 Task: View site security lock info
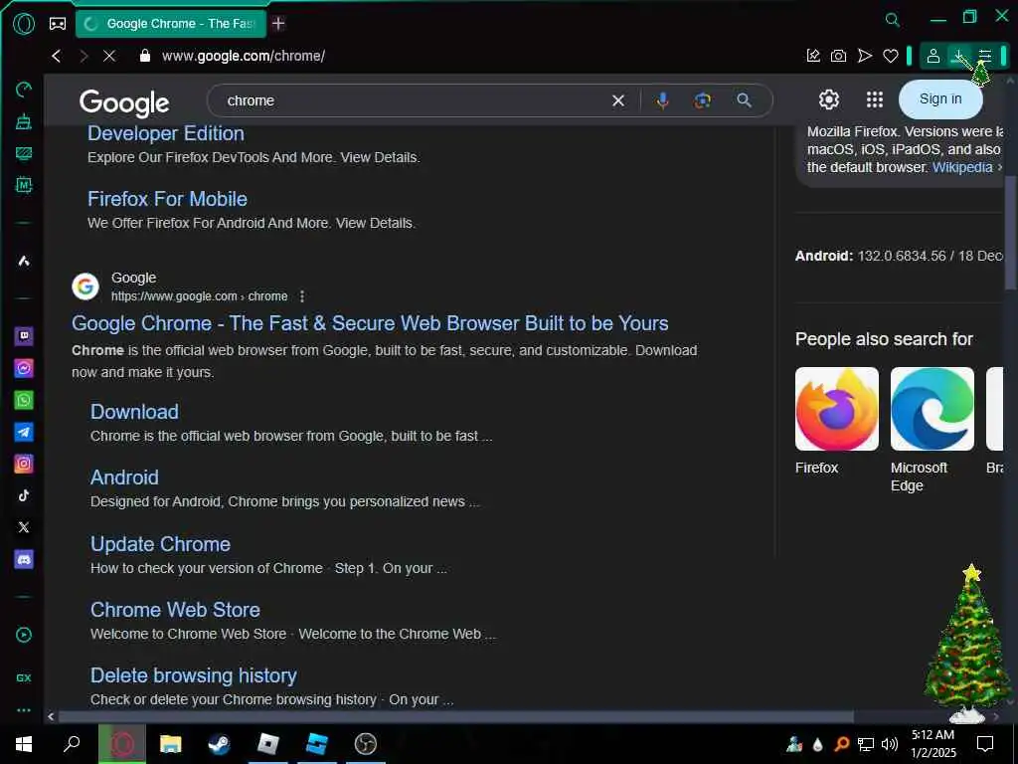click(145, 56)
